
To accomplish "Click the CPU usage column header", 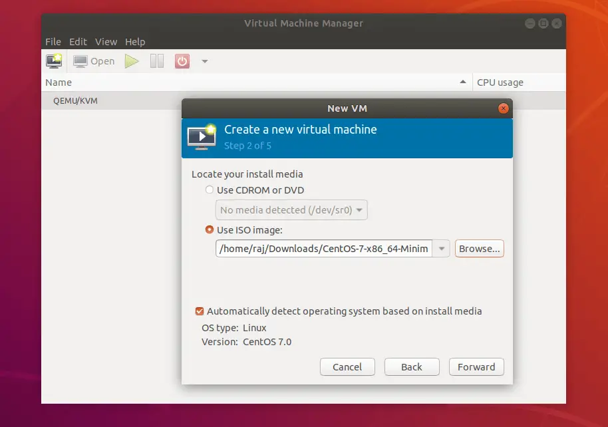I will point(520,82).
